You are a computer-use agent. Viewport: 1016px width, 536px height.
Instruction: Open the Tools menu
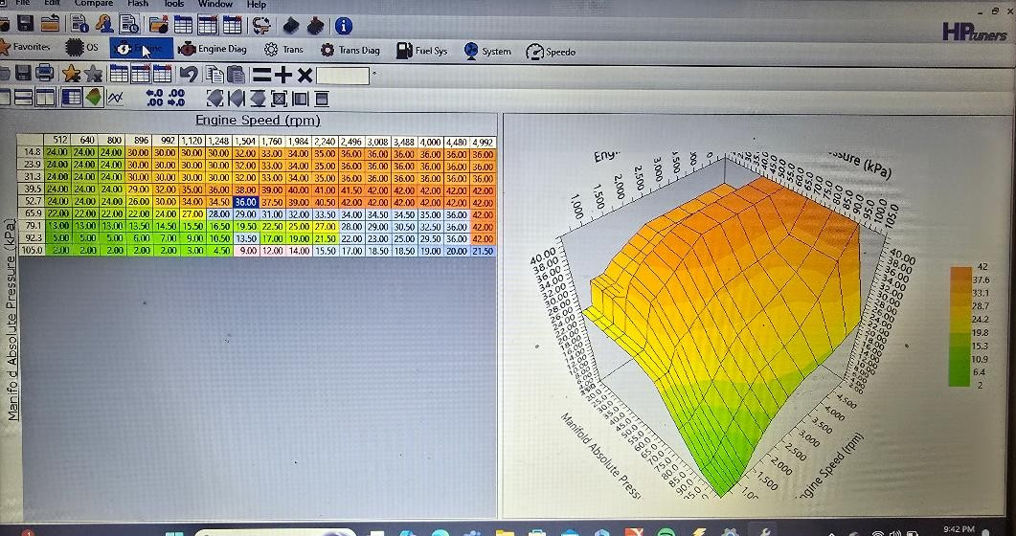(173, 4)
